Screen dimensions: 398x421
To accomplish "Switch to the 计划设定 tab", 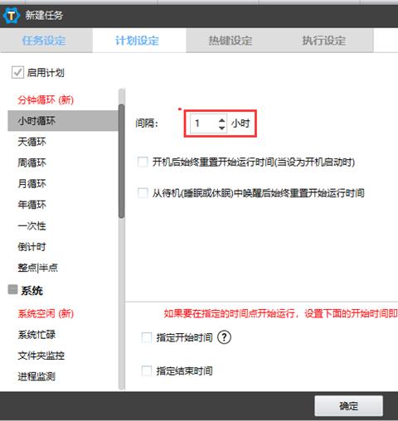I will [139, 41].
